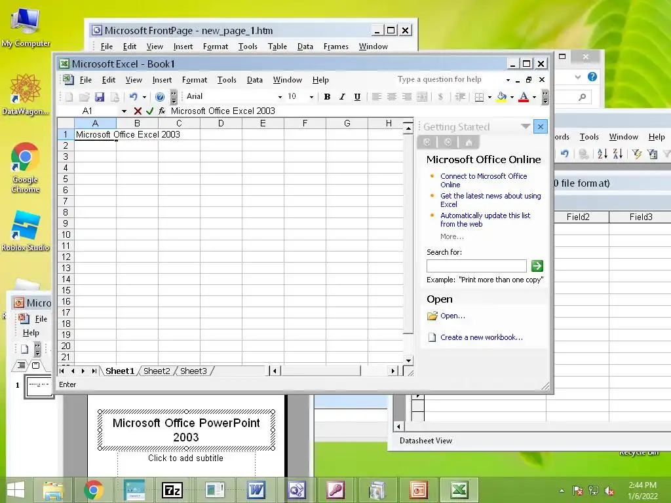Click the Increase Indent icon
Image resolution: width=671 pixels, height=503 pixels.
(x=460, y=97)
